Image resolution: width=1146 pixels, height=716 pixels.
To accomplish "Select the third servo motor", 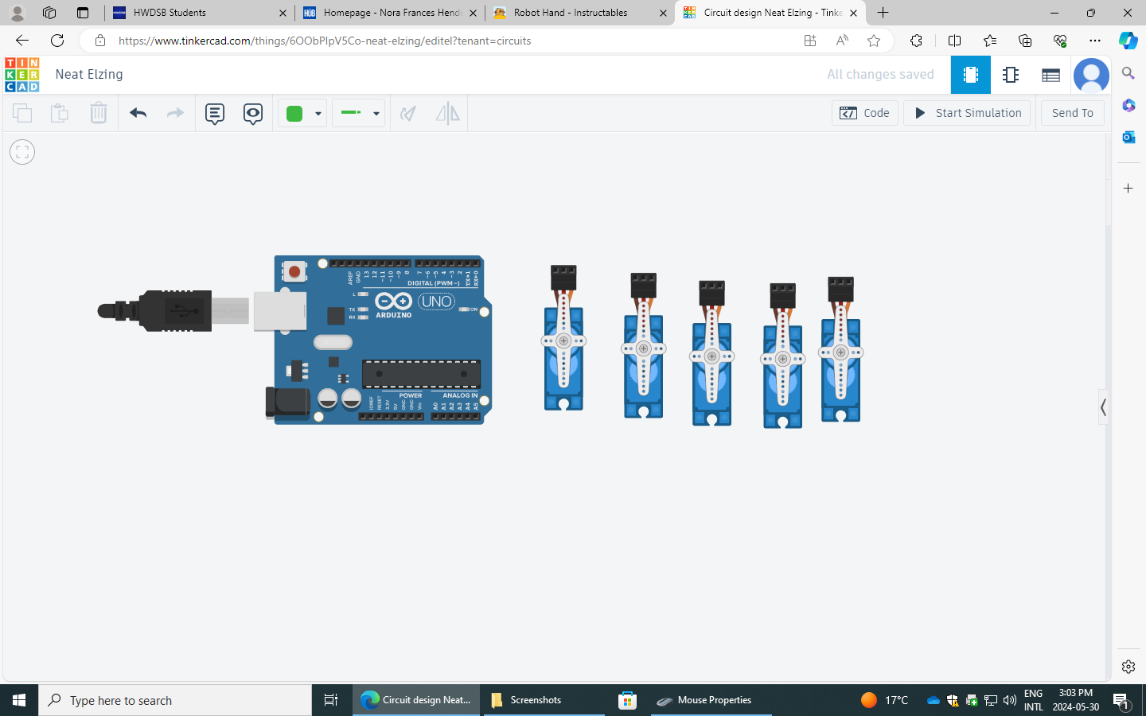I will tap(711, 354).
